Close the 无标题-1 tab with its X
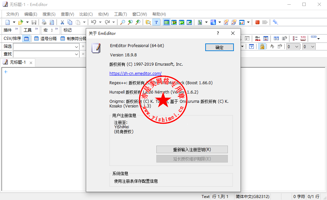Screen dimensions: 327x200 pos(31,63)
